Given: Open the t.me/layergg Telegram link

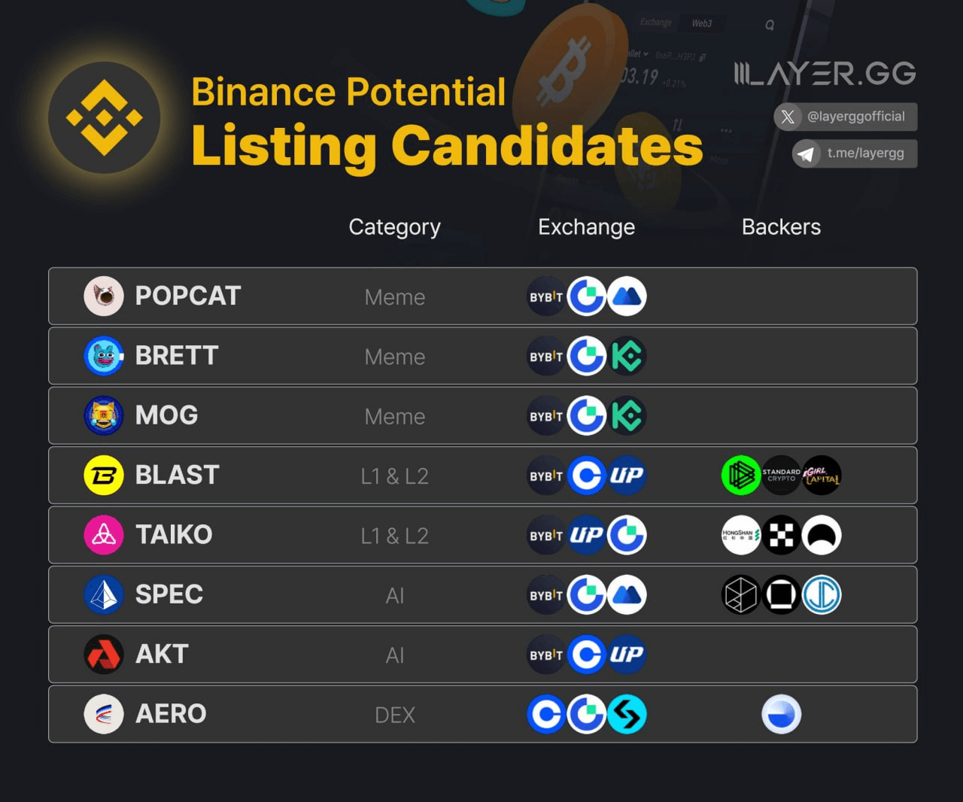Looking at the screenshot, I should 855,153.
